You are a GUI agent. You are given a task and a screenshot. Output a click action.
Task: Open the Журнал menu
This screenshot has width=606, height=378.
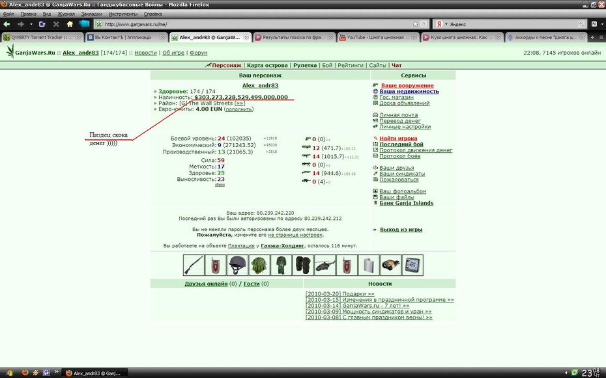tap(66, 14)
